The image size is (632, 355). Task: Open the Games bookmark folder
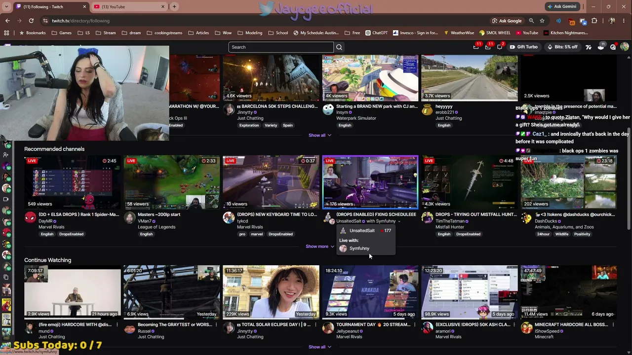(x=61, y=33)
